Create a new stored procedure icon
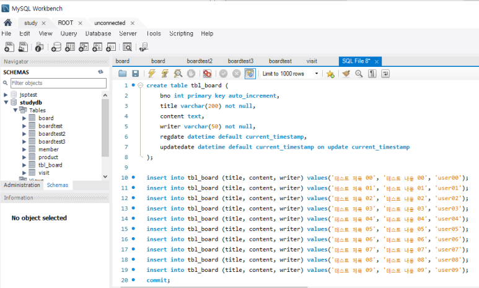This screenshot has height=288, width=479. click(97, 46)
